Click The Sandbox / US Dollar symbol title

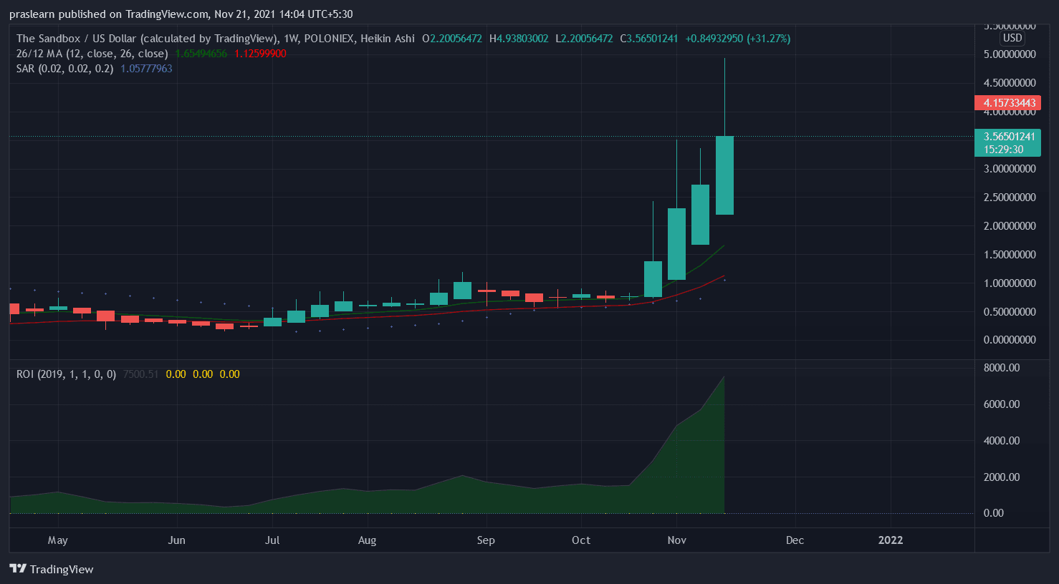(x=147, y=39)
